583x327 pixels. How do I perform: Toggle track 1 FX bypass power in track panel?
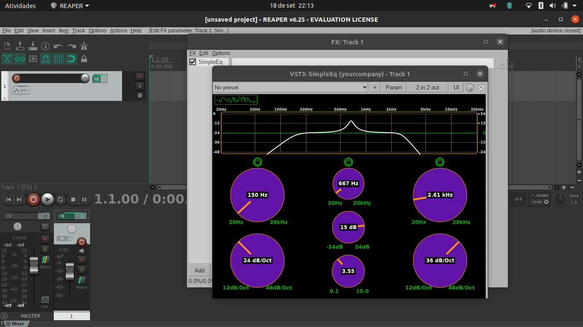click(x=104, y=79)
